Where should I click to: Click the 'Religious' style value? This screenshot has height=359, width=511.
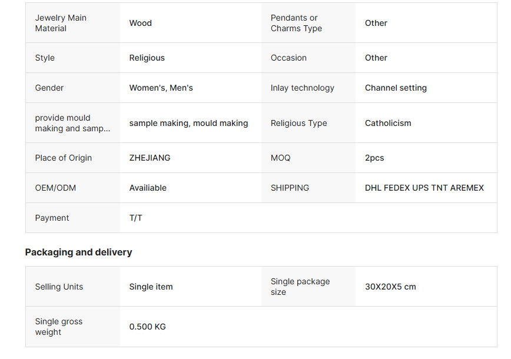(147, 58)
